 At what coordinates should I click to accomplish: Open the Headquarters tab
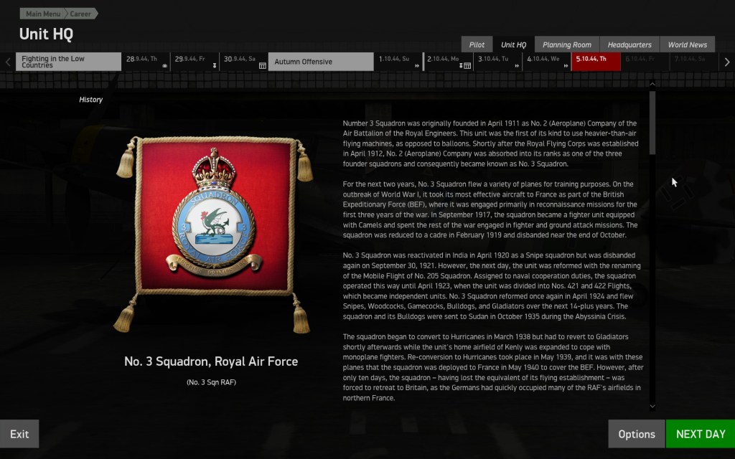[628, 44]
